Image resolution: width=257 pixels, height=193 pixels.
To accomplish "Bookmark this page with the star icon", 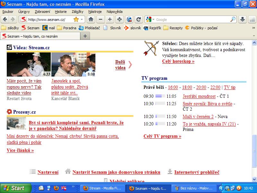I will pyautogui.click(x=76, y=20).
